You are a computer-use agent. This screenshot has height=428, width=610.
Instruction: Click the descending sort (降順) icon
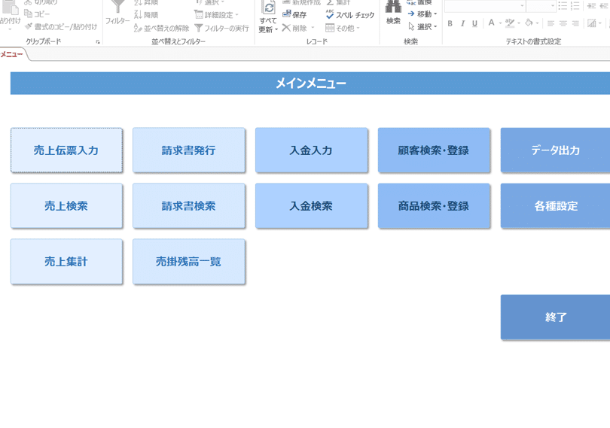(x=146, y=15)
